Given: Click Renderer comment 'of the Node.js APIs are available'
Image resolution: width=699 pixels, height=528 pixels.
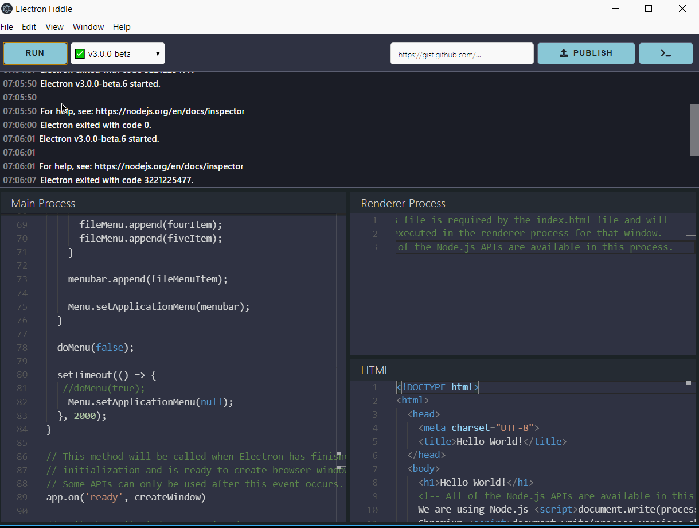Looking at the screenshot, I should (x=536, y=247).
